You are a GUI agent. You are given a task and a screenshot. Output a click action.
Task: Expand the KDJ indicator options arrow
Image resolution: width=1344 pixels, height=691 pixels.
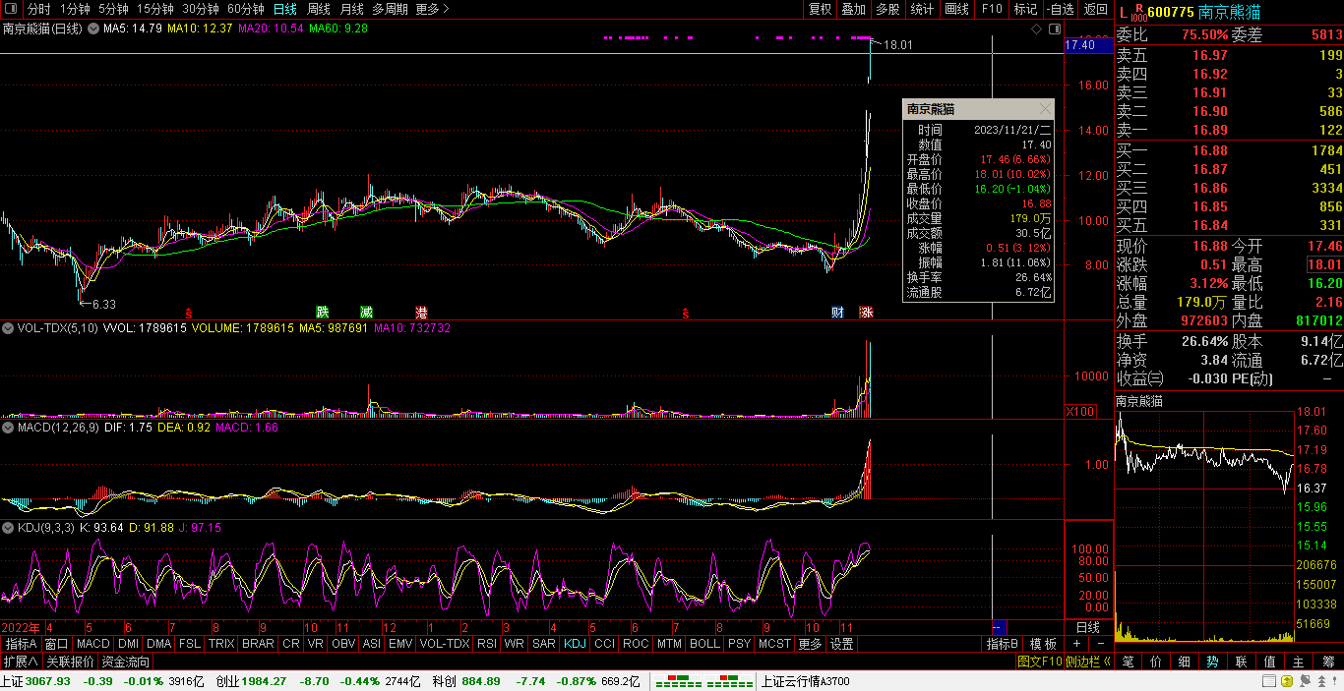coord(9,528)
